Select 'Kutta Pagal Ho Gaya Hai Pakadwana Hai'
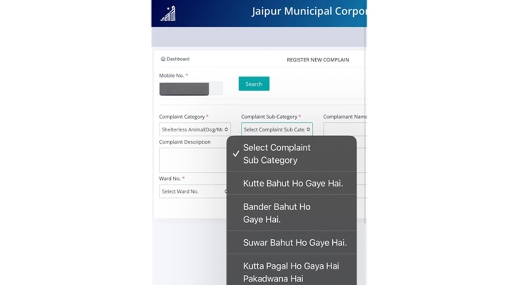 click(x=291, y=272)
